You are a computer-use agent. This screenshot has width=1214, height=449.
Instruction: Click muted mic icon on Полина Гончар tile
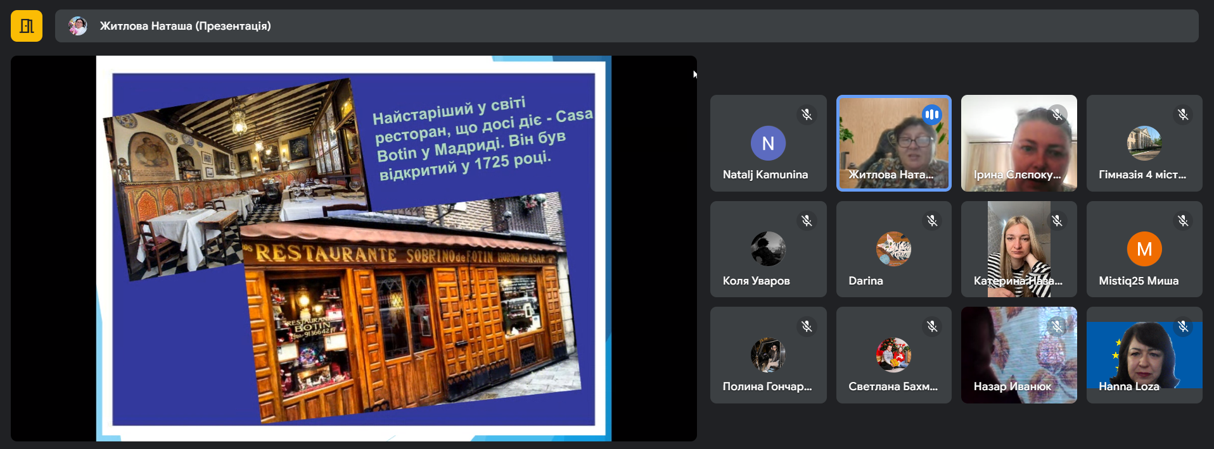coord(806,326)
